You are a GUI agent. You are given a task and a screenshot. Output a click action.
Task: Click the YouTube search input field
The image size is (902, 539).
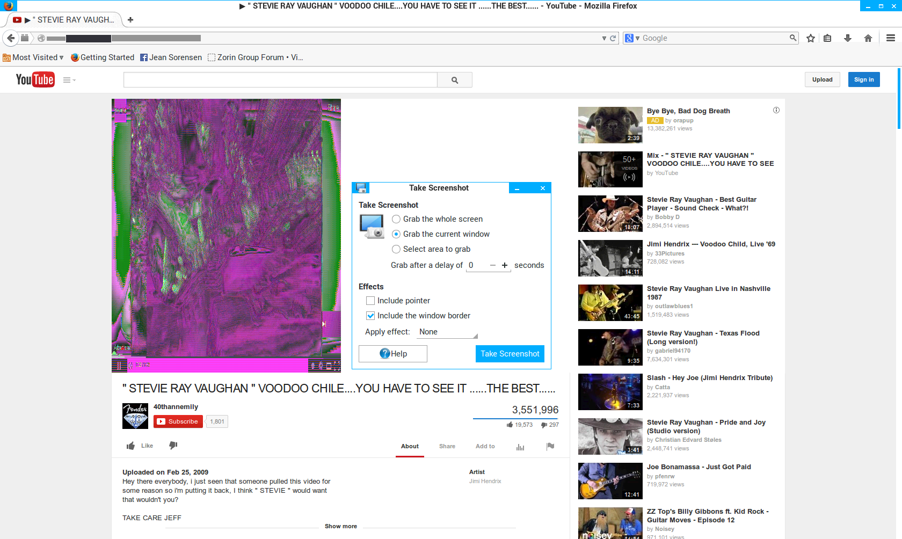[x=280, y=79]
